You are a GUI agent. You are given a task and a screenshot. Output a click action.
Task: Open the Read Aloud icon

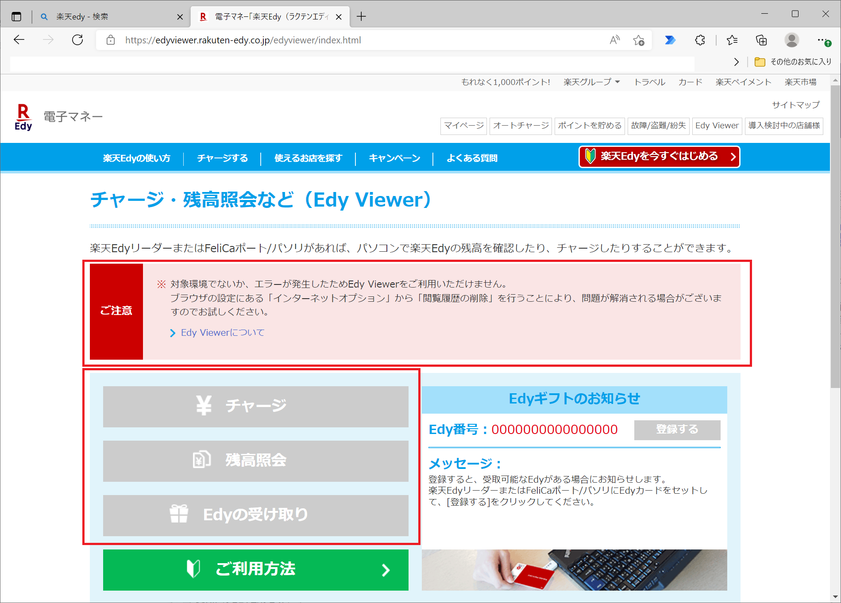614,40
